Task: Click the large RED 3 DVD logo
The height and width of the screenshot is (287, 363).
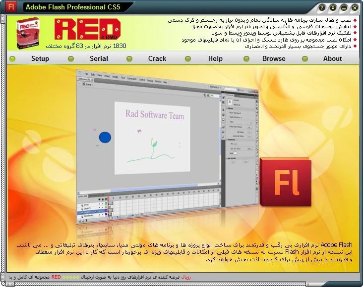Action: 88,30
